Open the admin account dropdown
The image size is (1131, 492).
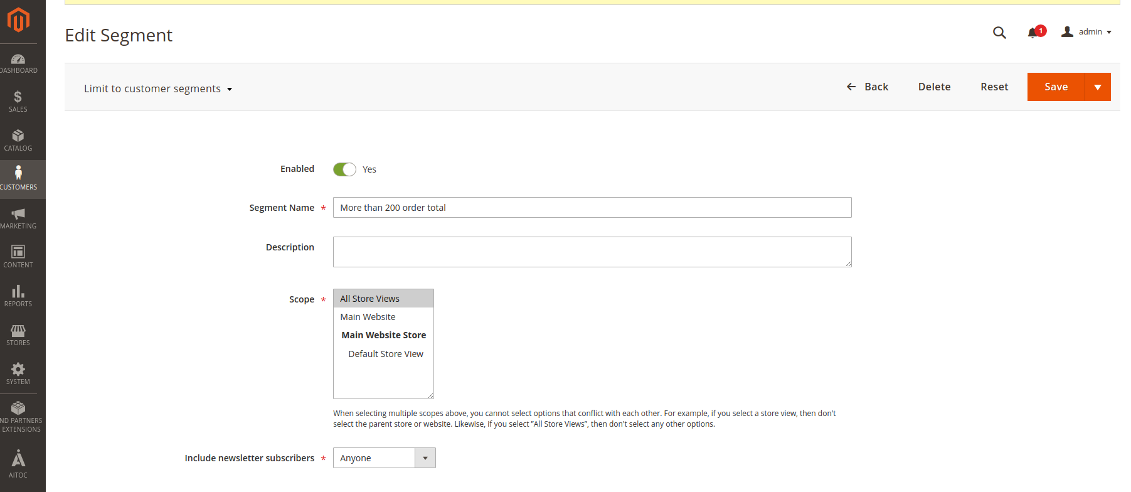1086,32
